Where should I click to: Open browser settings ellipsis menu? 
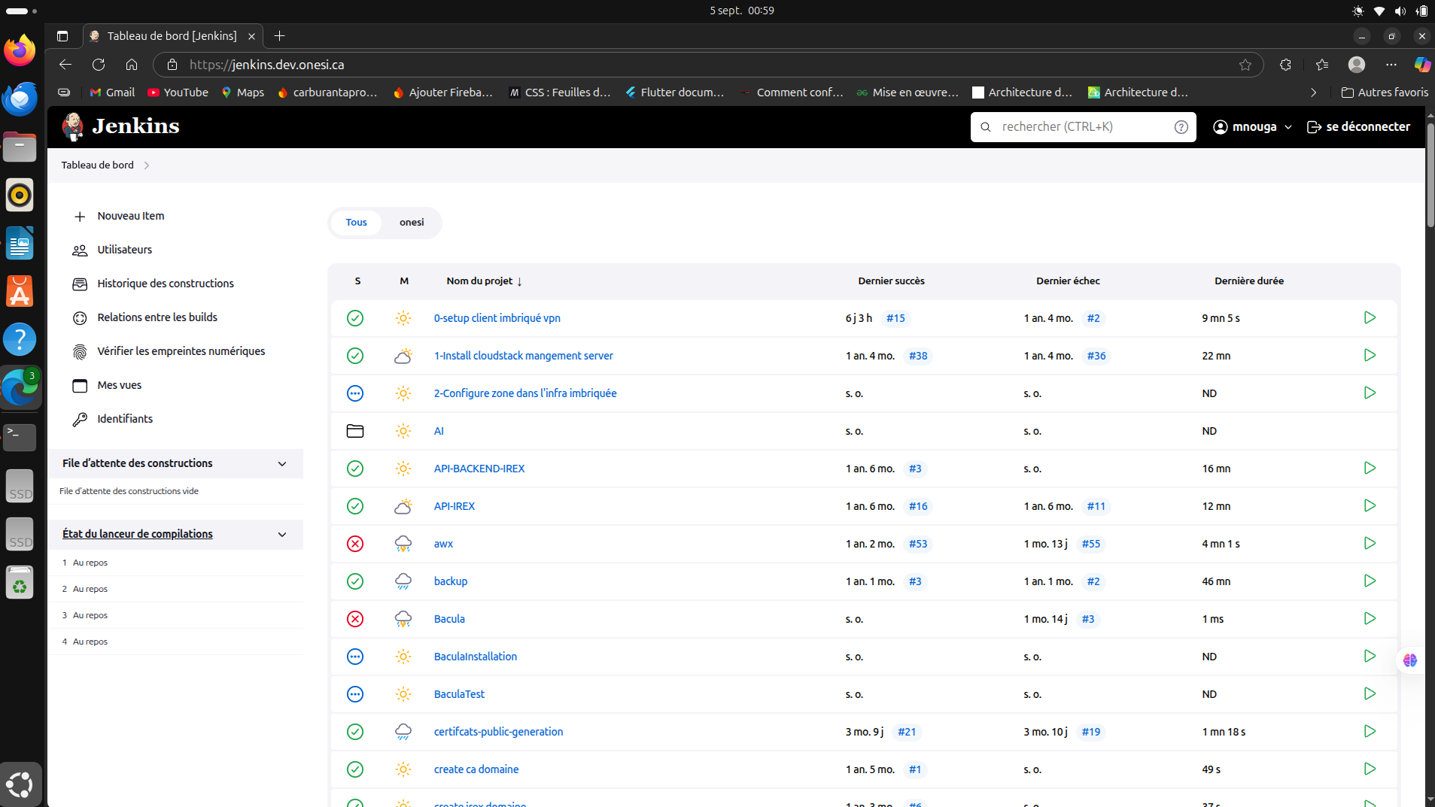coord(1391,65)
